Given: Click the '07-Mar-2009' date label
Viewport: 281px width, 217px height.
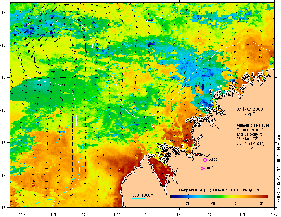Looking at the screenshot, I should click(x=250, y=109).
